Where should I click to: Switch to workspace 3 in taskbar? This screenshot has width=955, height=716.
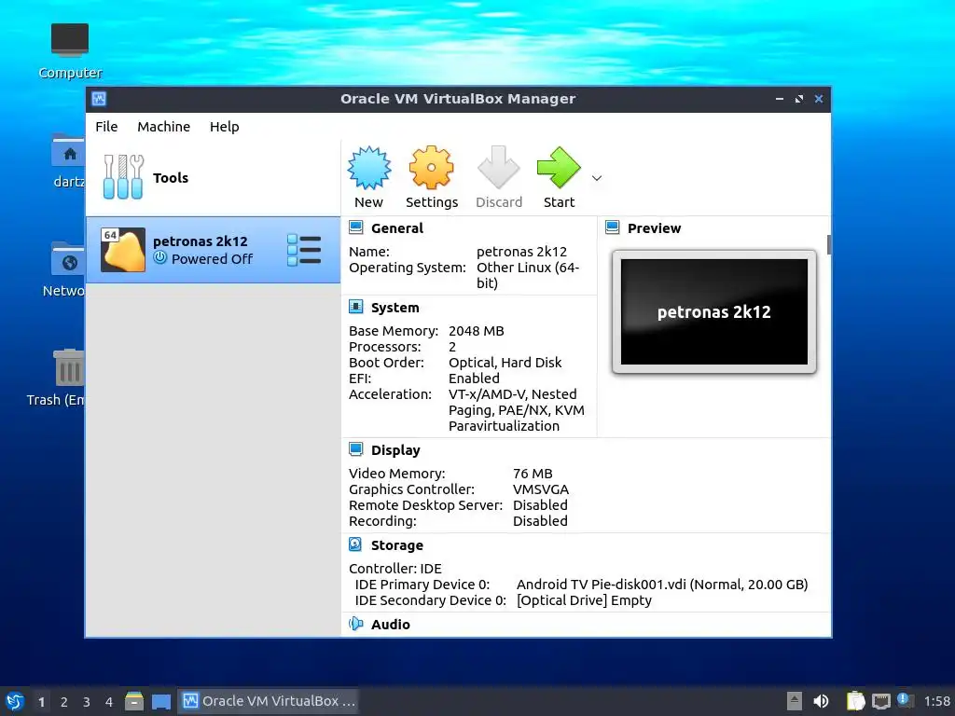click(87, 701)
